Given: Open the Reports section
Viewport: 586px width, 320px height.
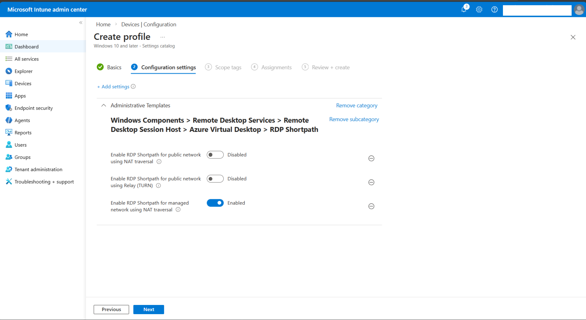Looking at the screenshot, I should pos(23,132).
